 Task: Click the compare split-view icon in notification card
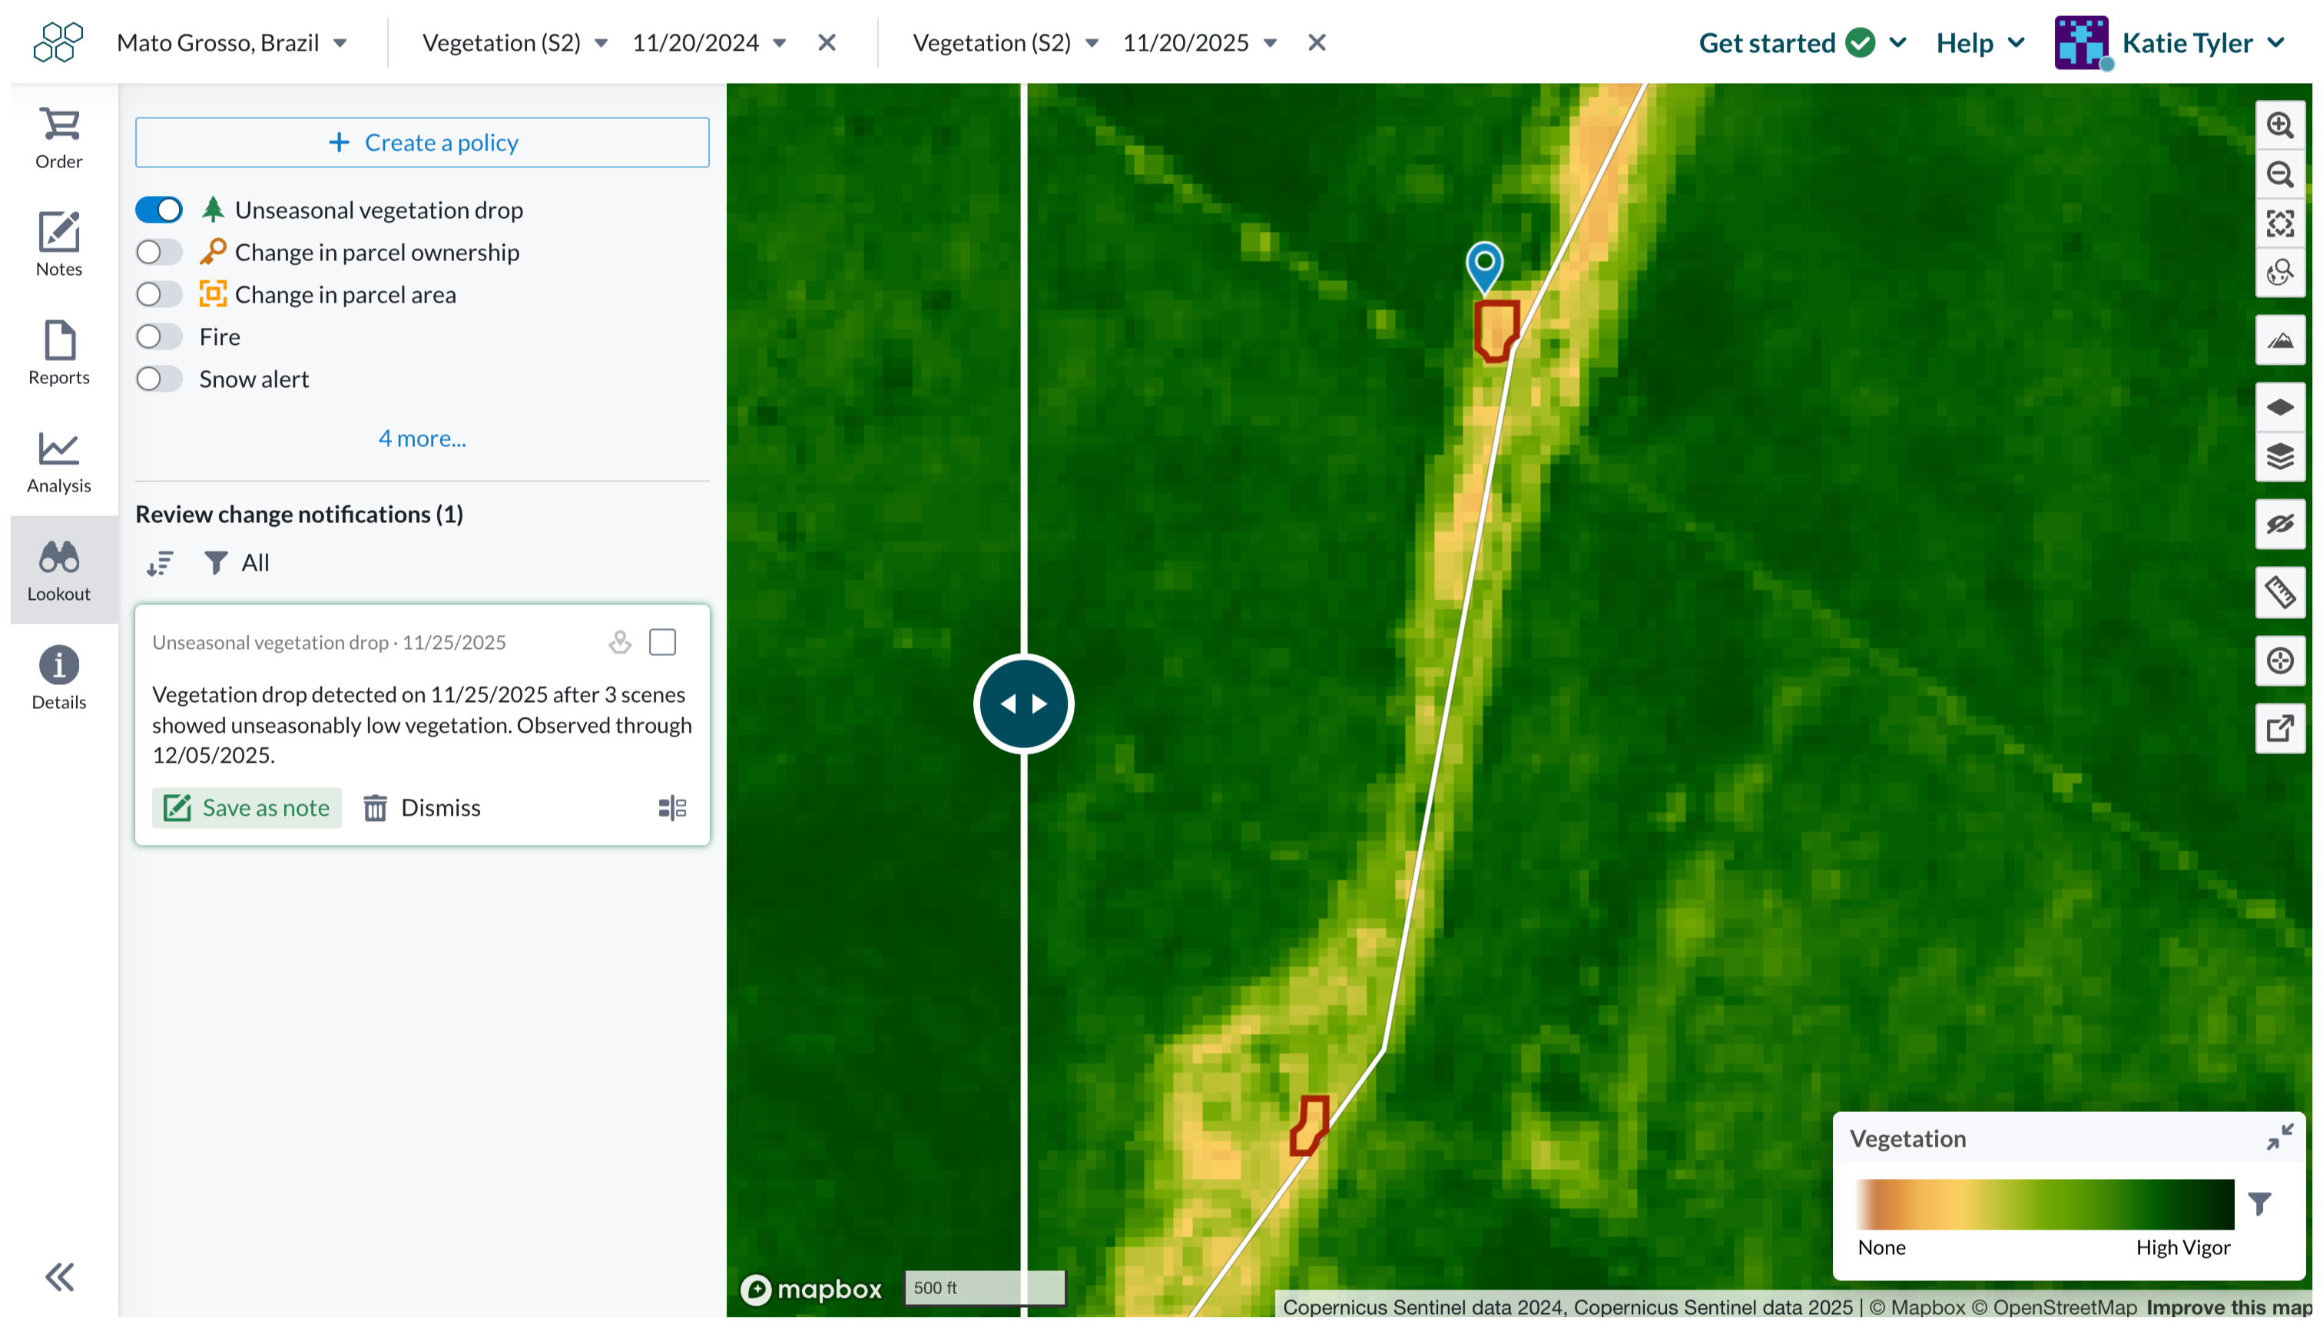pyautogui.click(x=671, y=807)
